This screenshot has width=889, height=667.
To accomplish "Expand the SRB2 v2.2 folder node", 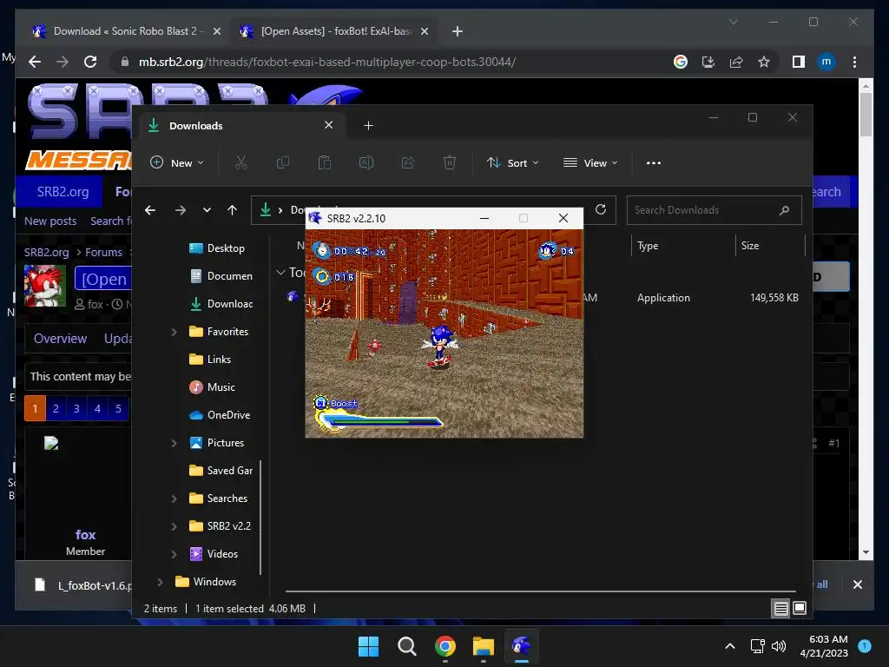I will pos(174,526).
